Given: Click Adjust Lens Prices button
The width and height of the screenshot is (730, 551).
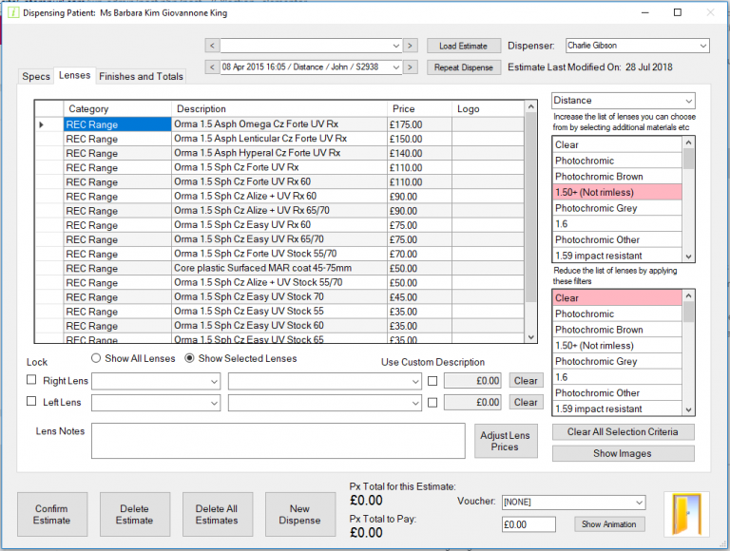Looking at the screenshot, I should pos(505,441).
